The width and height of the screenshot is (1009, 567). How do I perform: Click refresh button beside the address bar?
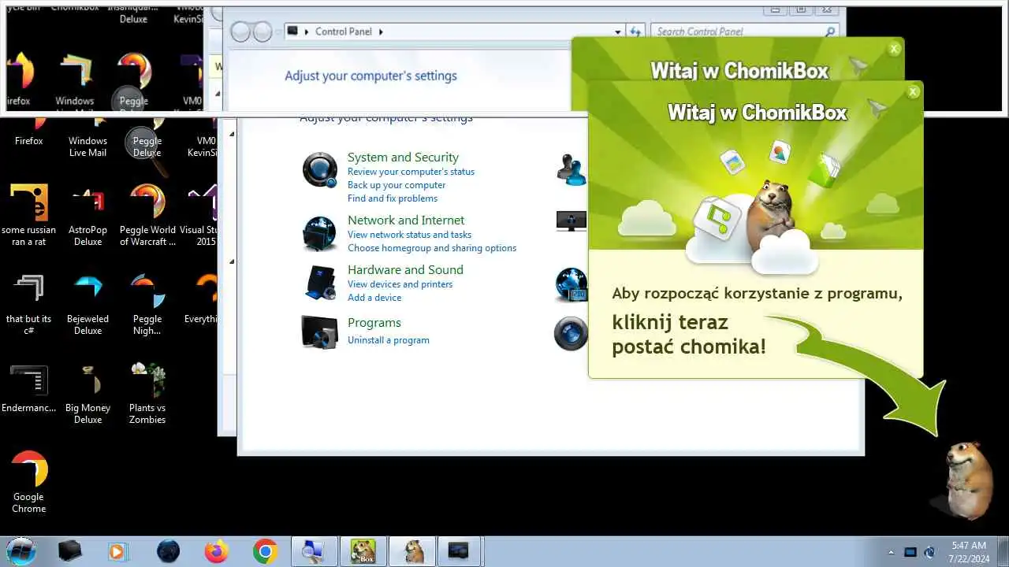(635, 32)
